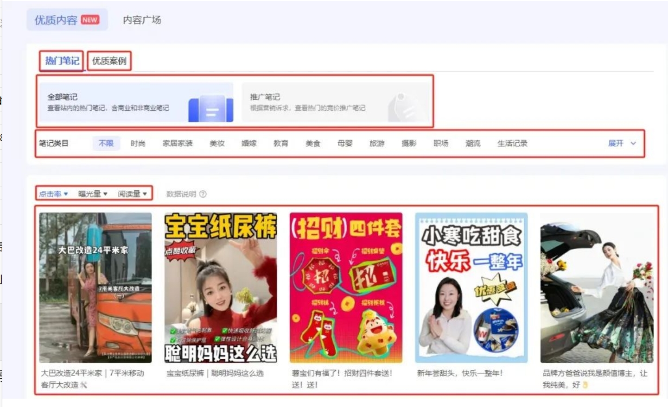Open the 招财四件套 note thumbnail
The image size is (668, 407).
pyautogui.click(x=346, y=288)
